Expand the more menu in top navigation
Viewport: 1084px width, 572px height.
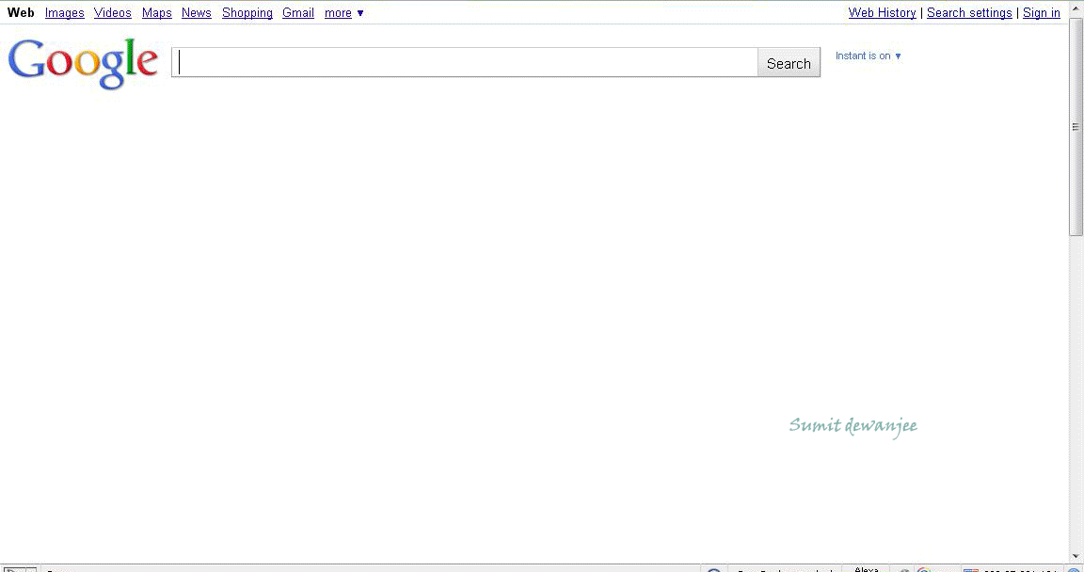[x=343, y=13]
